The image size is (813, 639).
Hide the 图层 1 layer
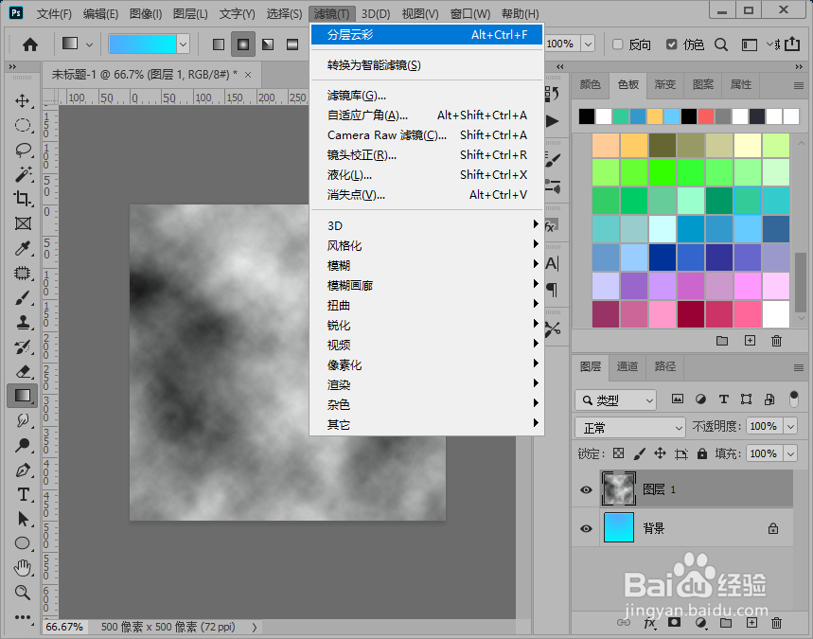pyautogui.click(x=586, y=489)
